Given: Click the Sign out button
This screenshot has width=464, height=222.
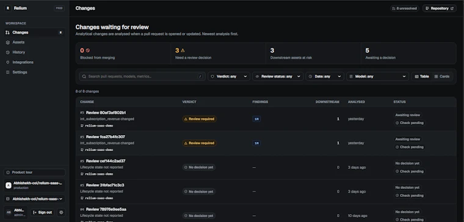Looking at the screenshot, I should (x=43, y=212).
